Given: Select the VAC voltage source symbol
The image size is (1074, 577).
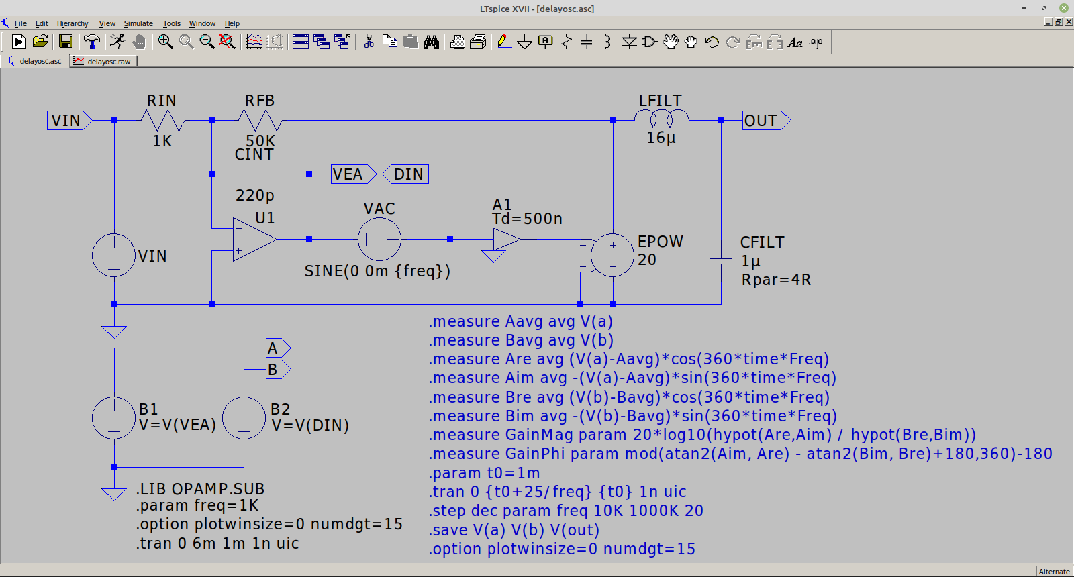Looking at the screenshot, I should 379,239.
